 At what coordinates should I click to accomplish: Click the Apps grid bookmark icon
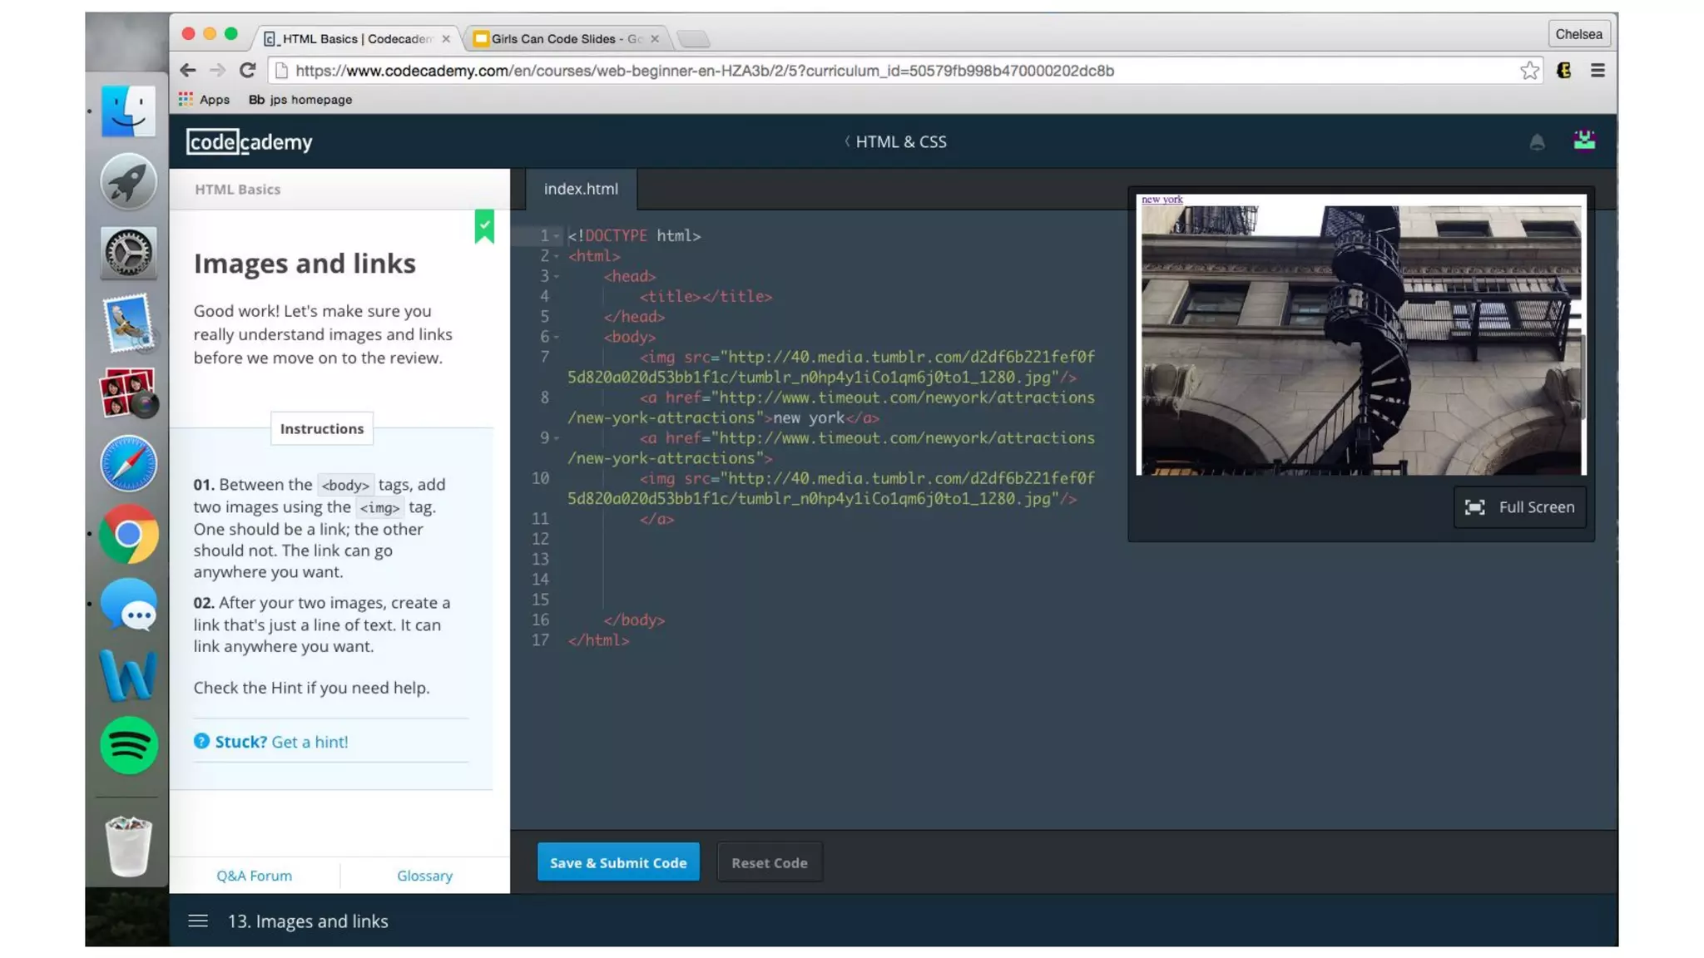186,100
